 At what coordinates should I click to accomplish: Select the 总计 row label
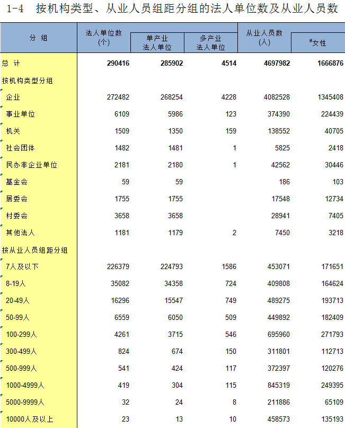click(x=11, y=64)
